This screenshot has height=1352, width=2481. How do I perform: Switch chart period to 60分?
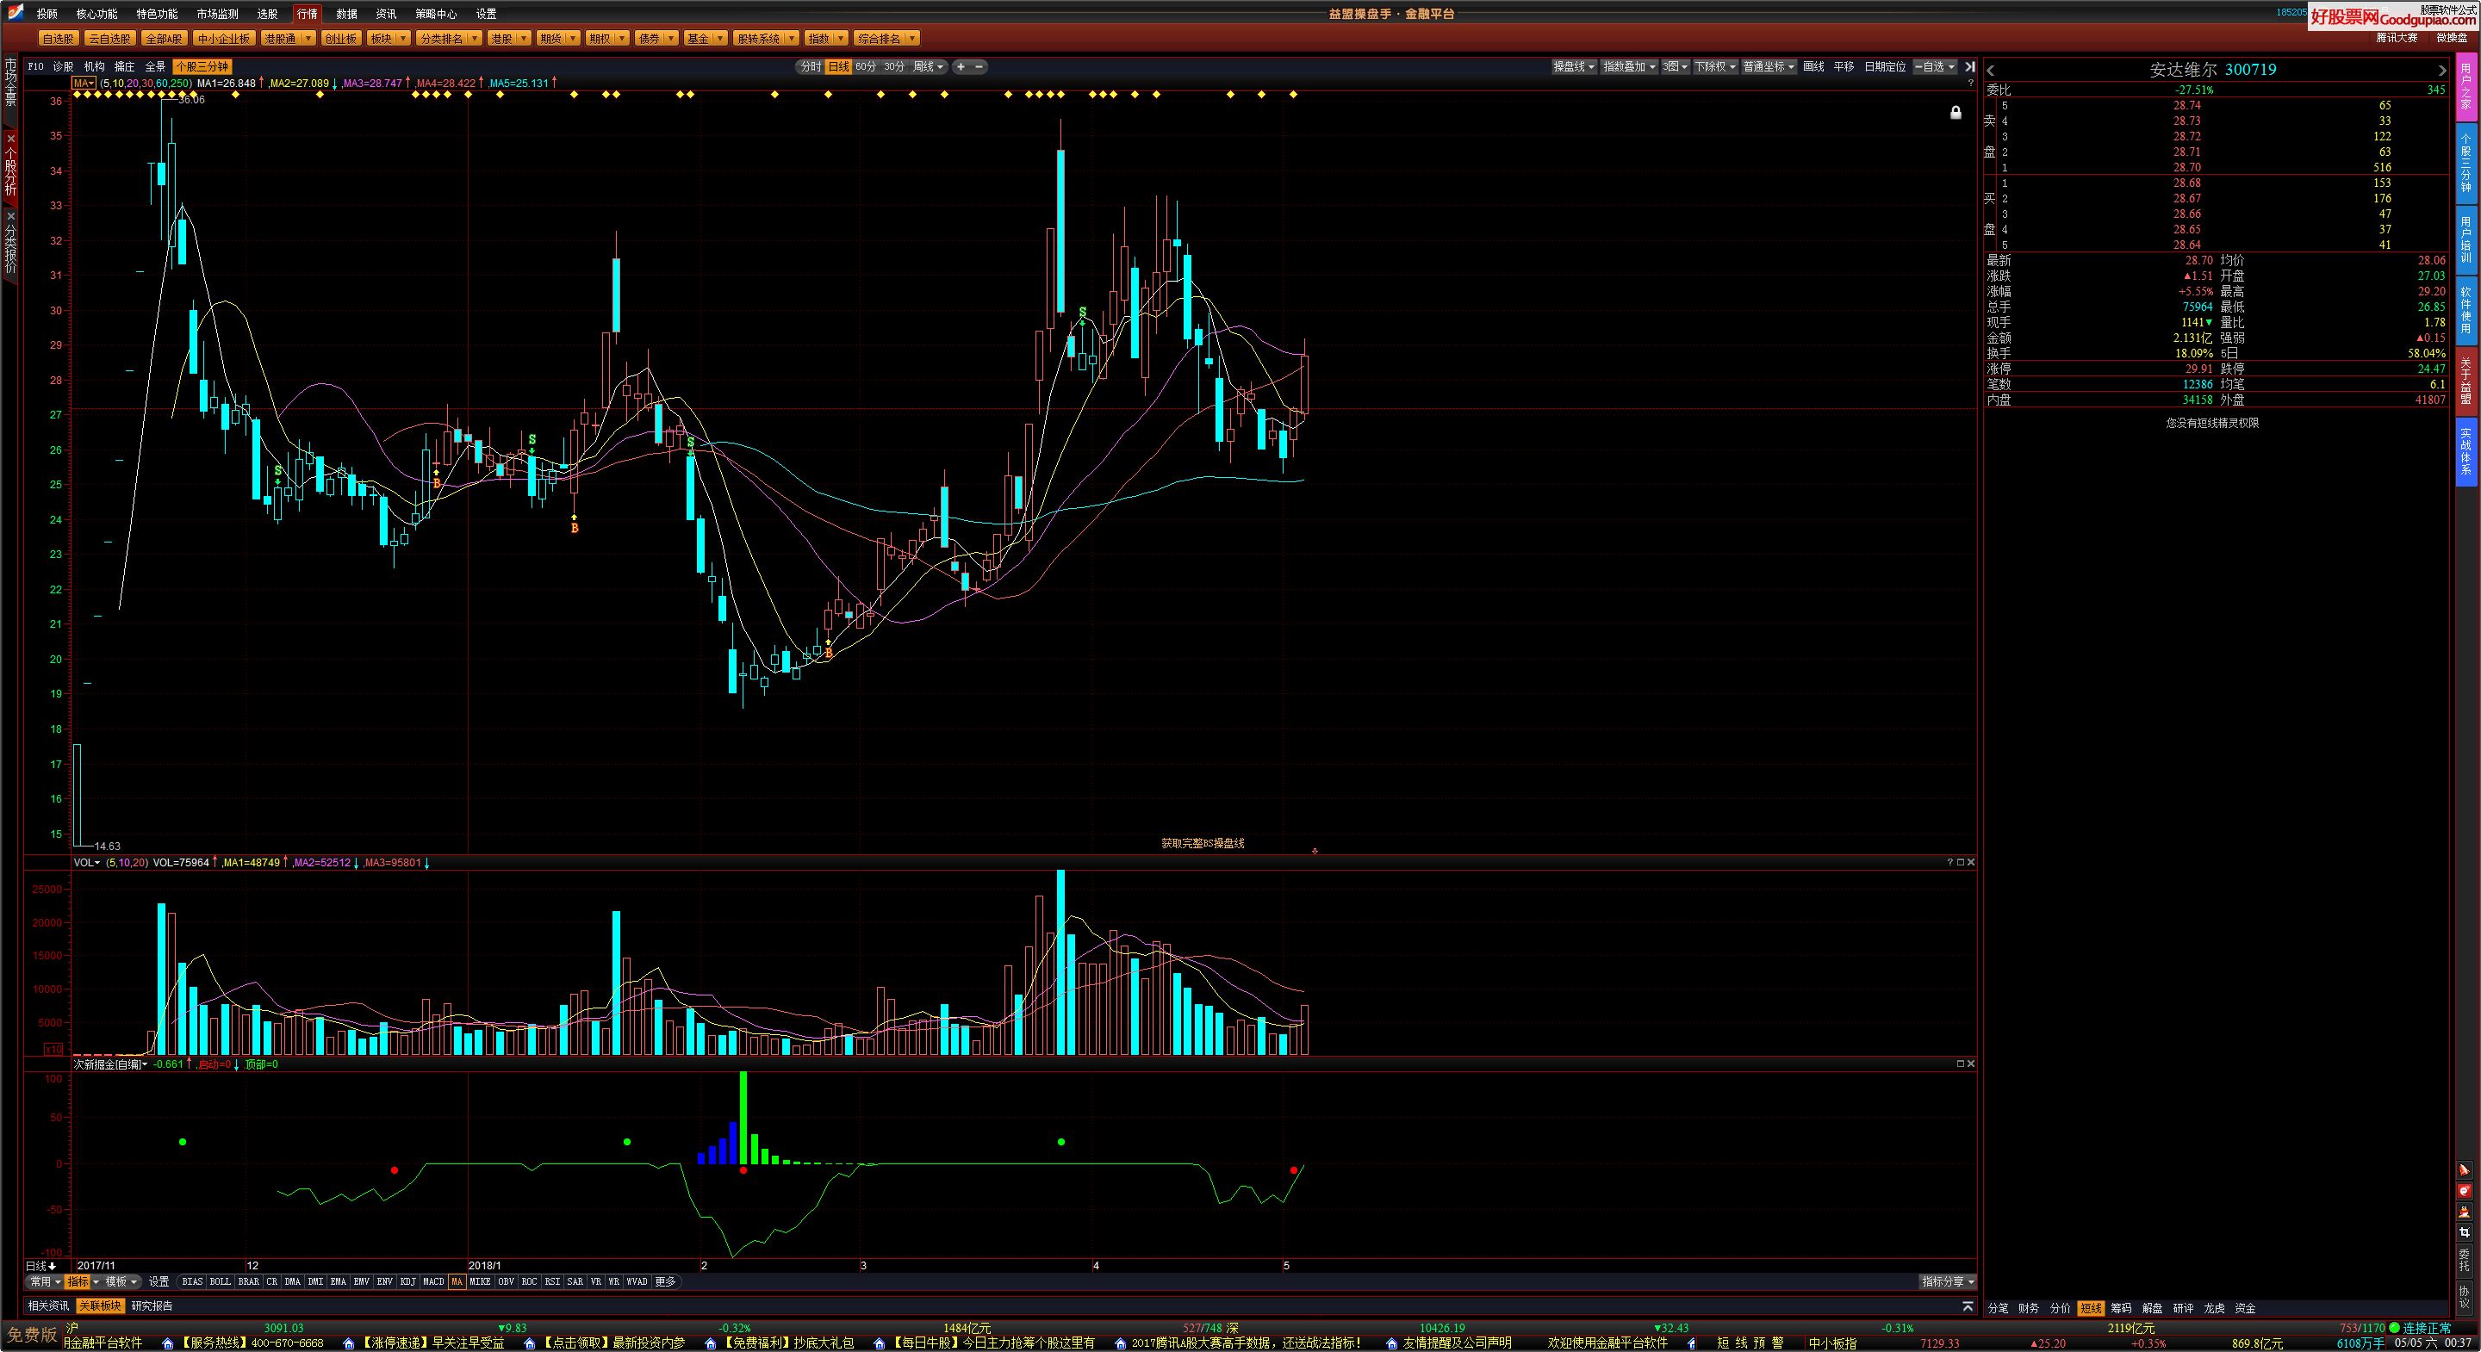click(x=866, y=66)
